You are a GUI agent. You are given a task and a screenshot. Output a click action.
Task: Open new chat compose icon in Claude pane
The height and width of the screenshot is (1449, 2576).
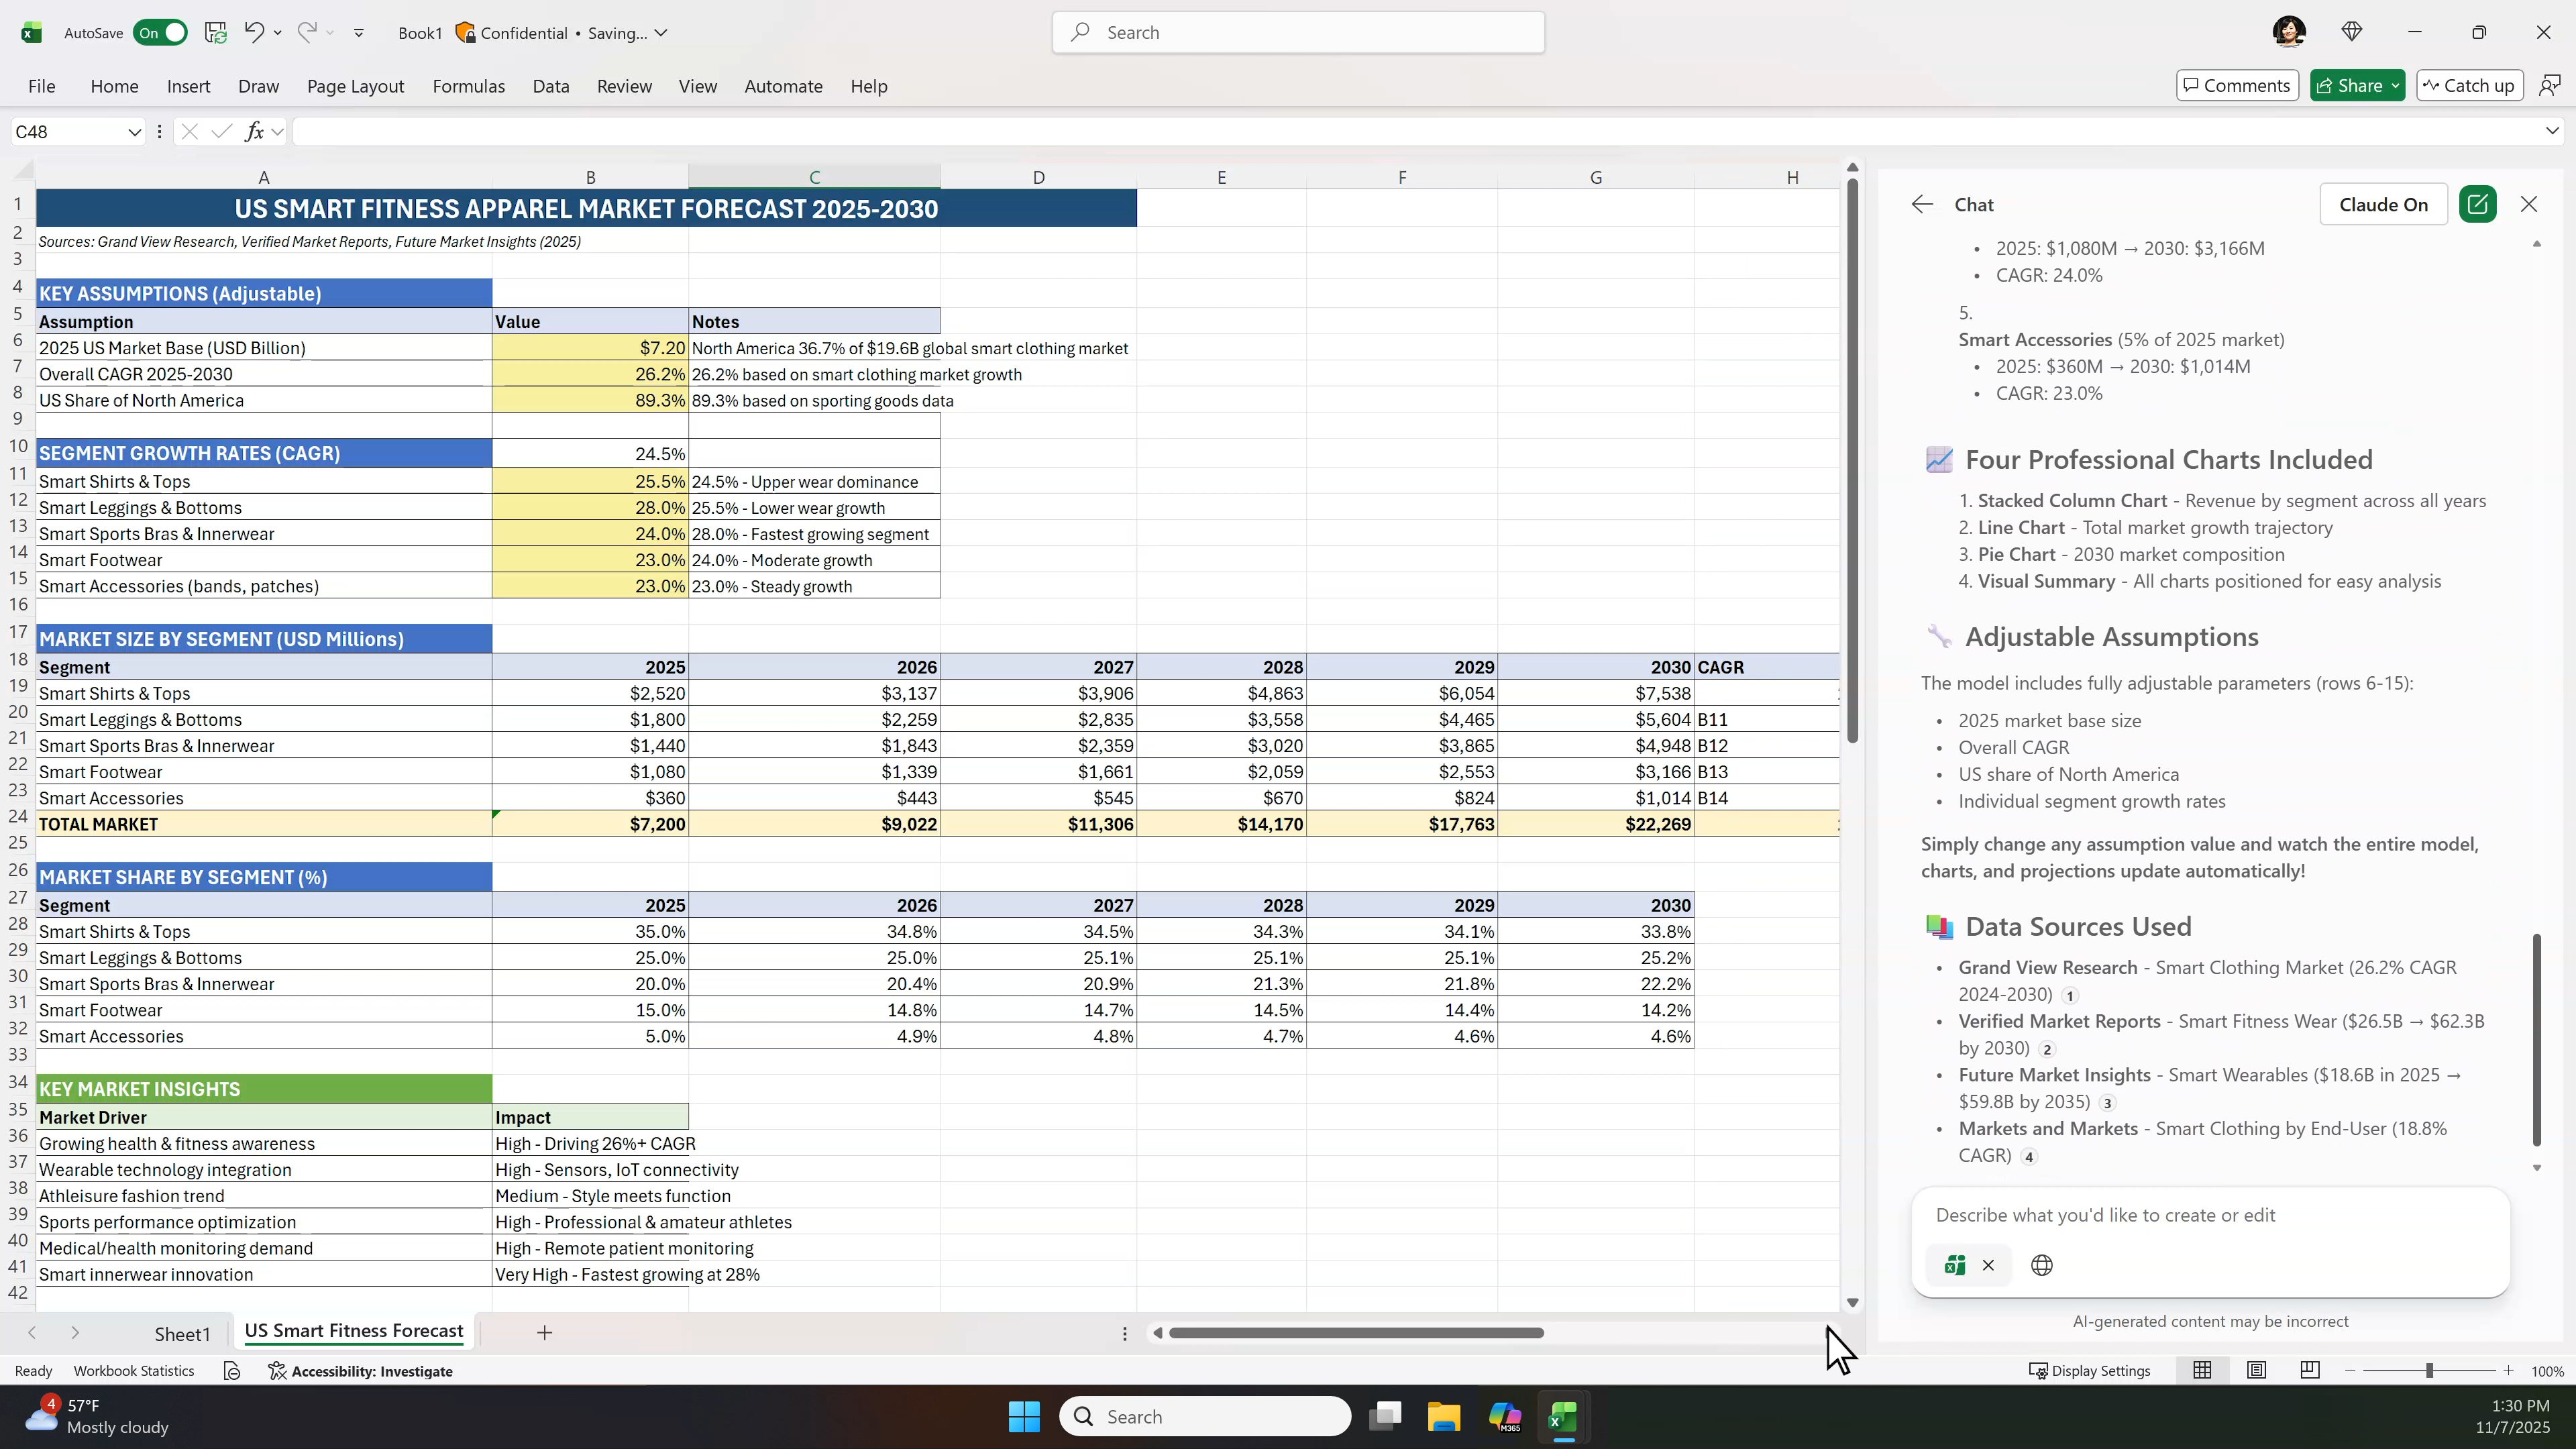(2477, 204)
